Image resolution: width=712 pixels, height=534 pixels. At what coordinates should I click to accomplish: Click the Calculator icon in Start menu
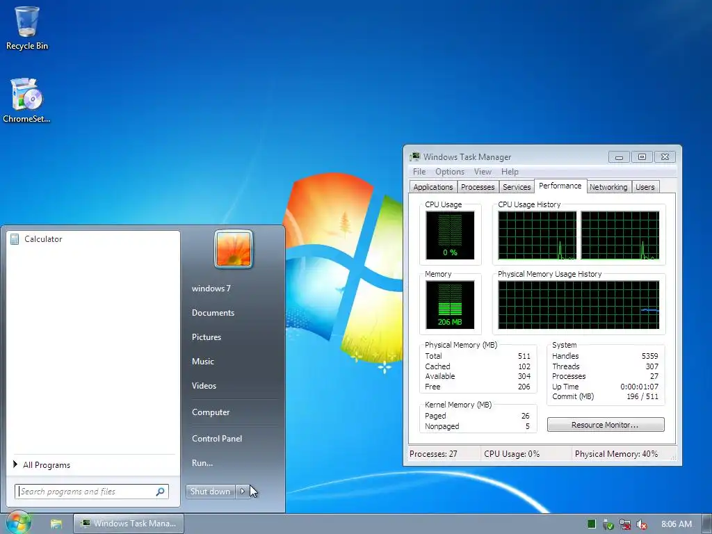[x=15, y=239]
